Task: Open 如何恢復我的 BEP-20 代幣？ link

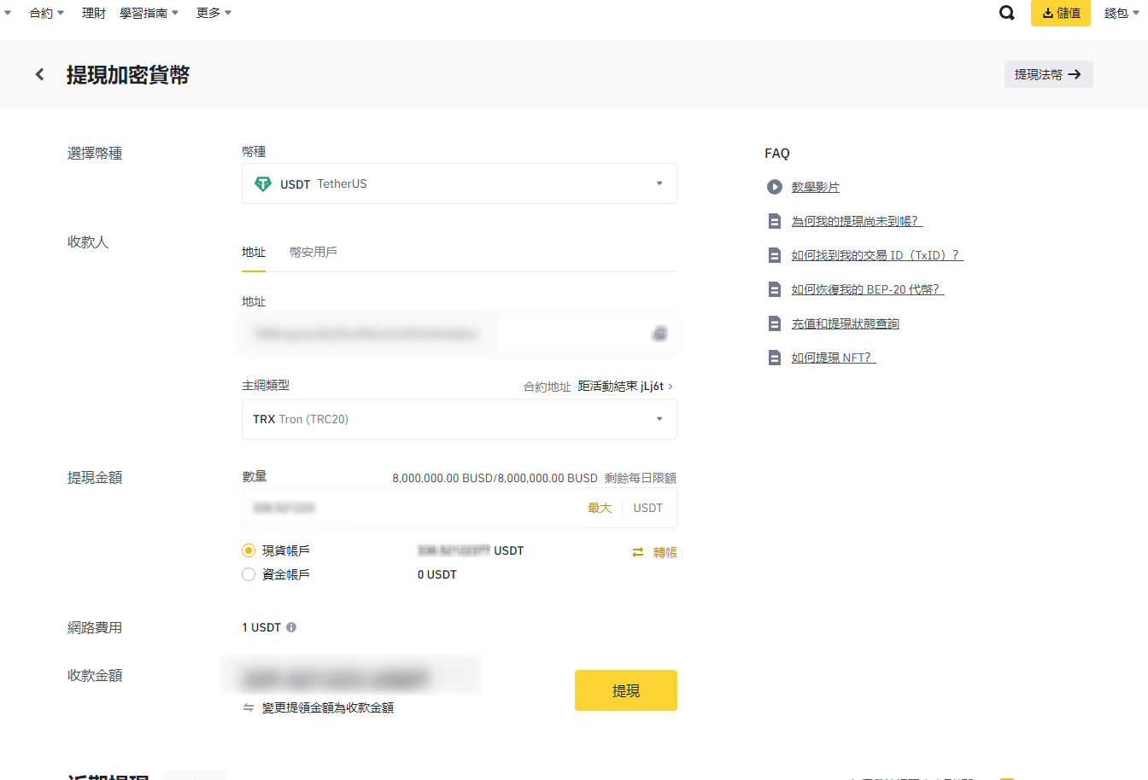Action: click(x=868, y=289)
